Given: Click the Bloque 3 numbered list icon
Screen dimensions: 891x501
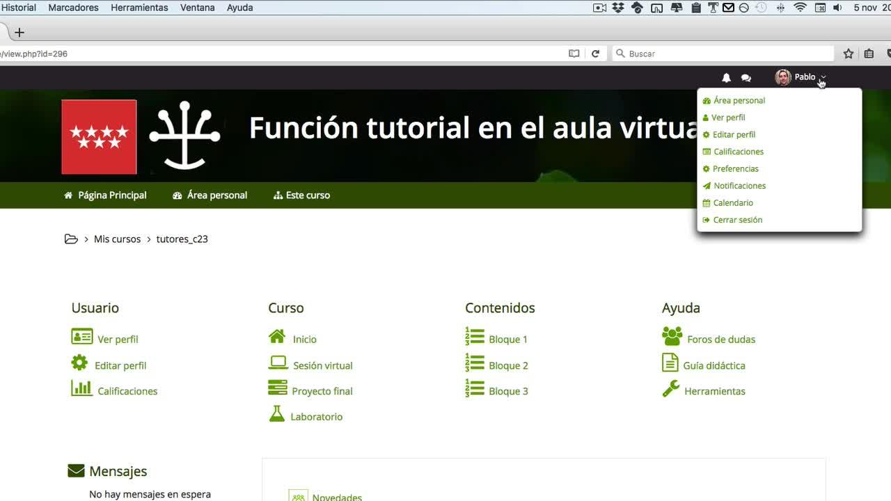Looking at the screenshot, I should (475, 388).
